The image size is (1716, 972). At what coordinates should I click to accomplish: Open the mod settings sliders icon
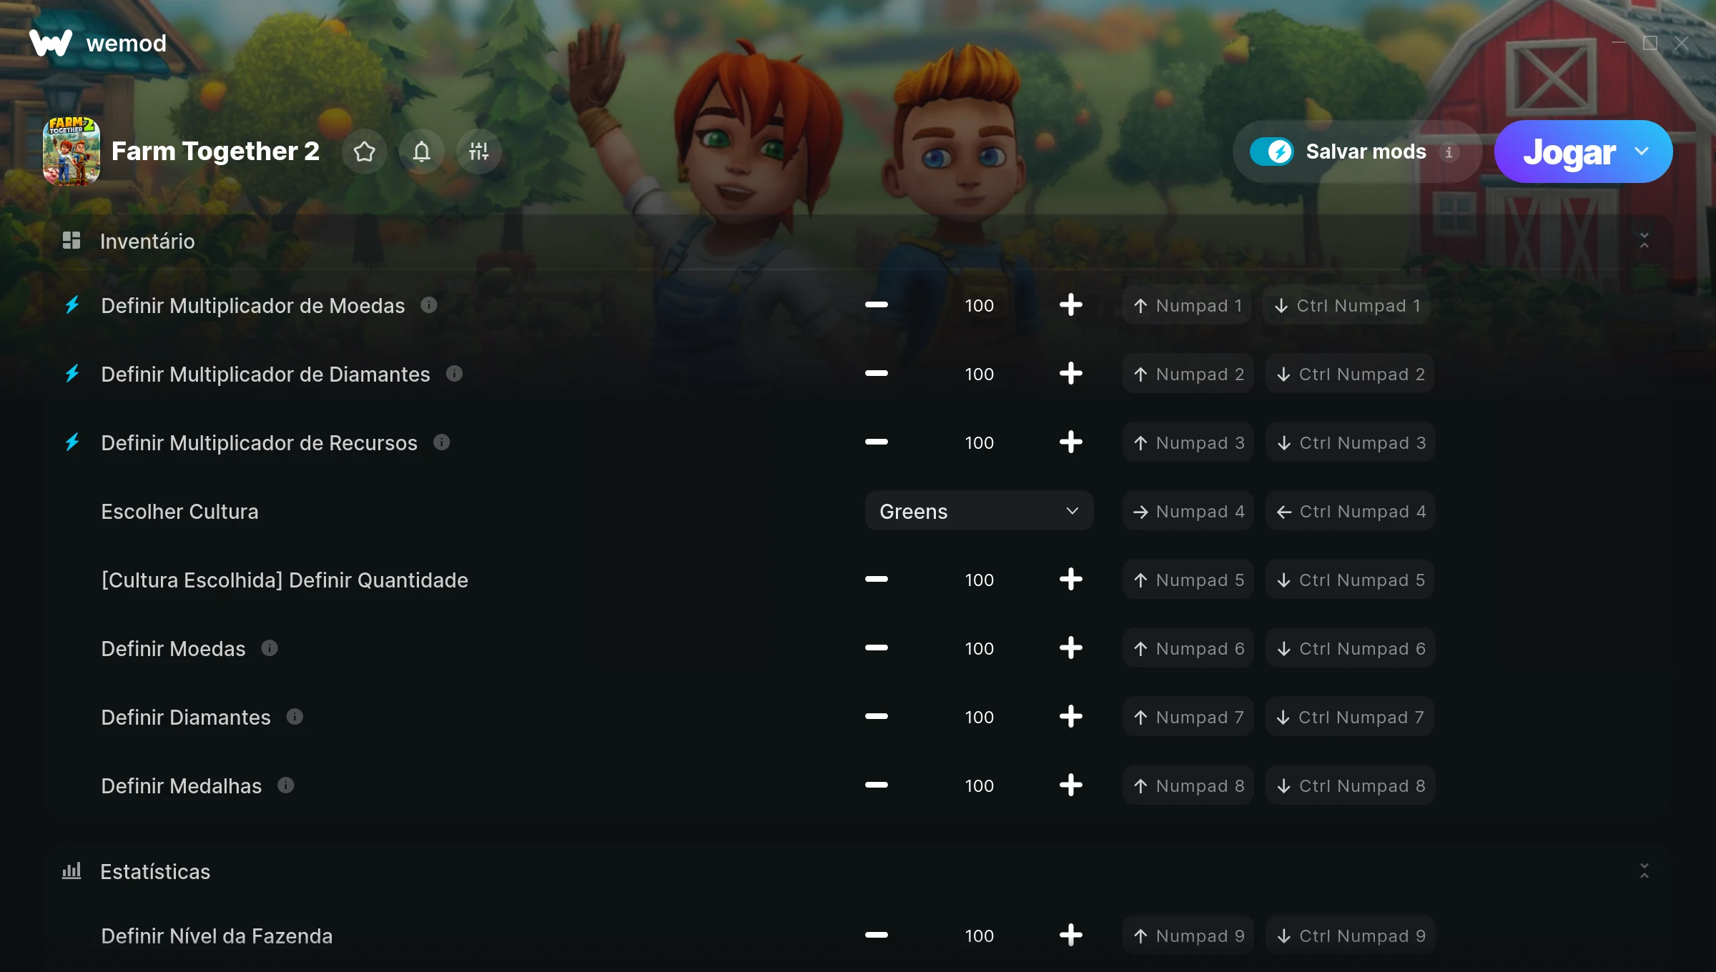coord(479,152)
